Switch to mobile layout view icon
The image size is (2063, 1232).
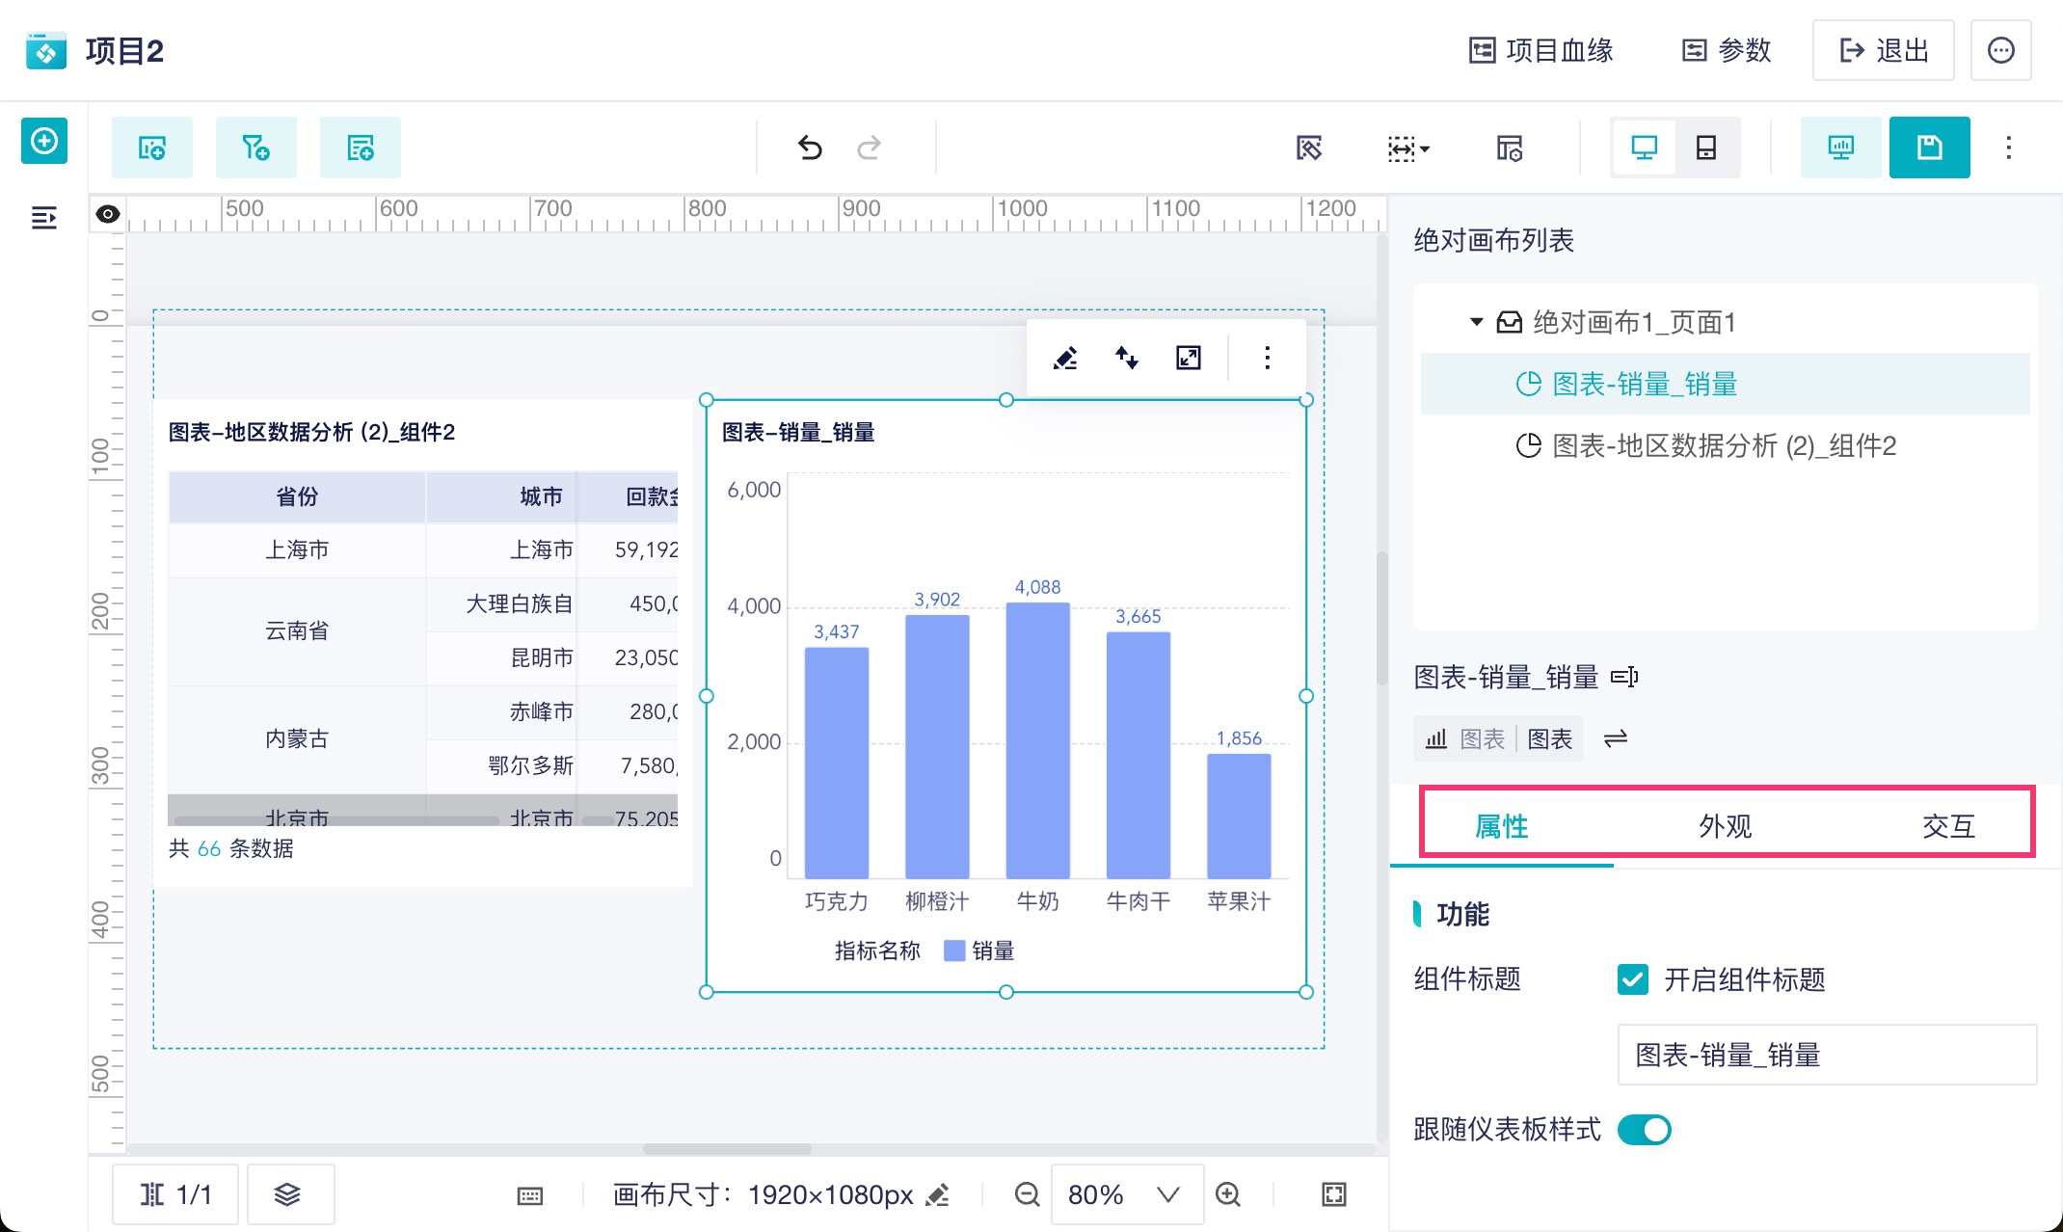(1705, 147)
